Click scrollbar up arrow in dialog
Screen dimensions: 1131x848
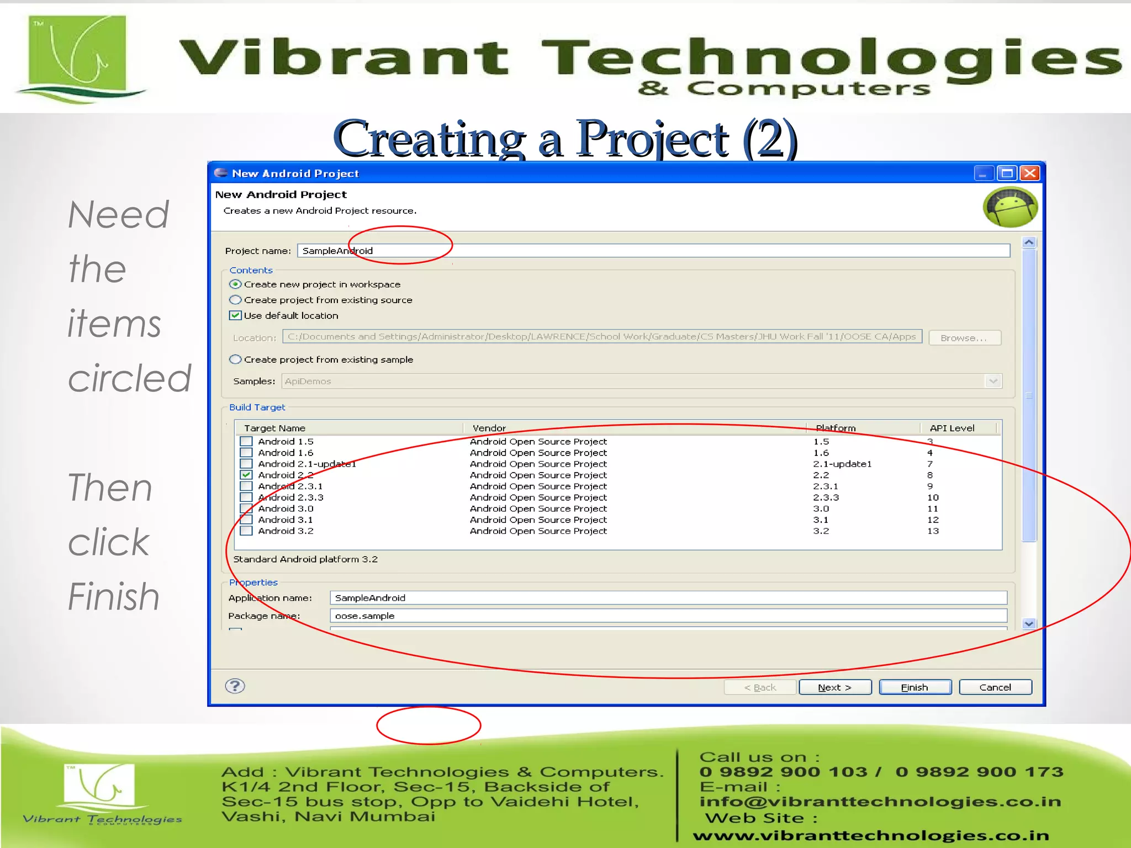tap(1028, 242)
